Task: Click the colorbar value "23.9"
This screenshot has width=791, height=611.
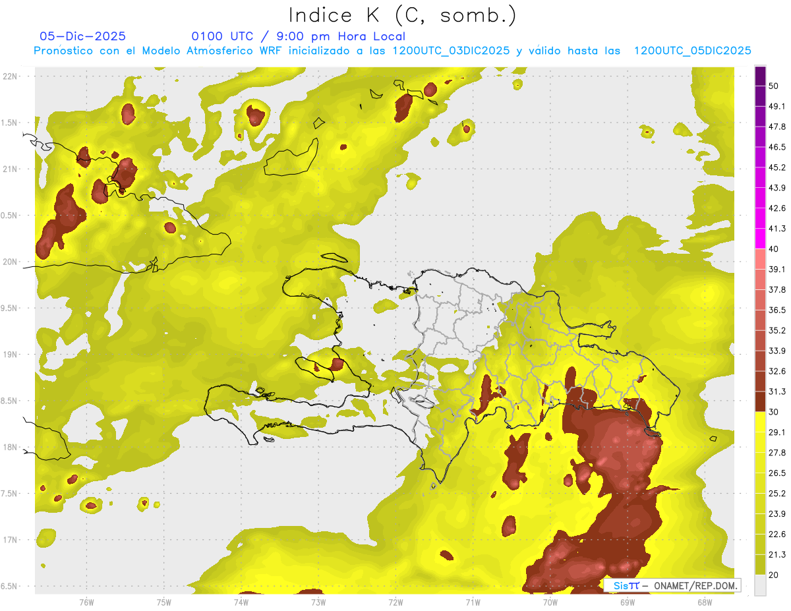Action: click(778, 514)
